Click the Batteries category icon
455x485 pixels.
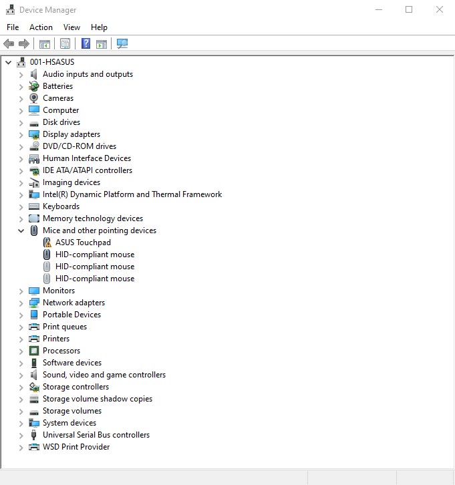pos(34,86)
